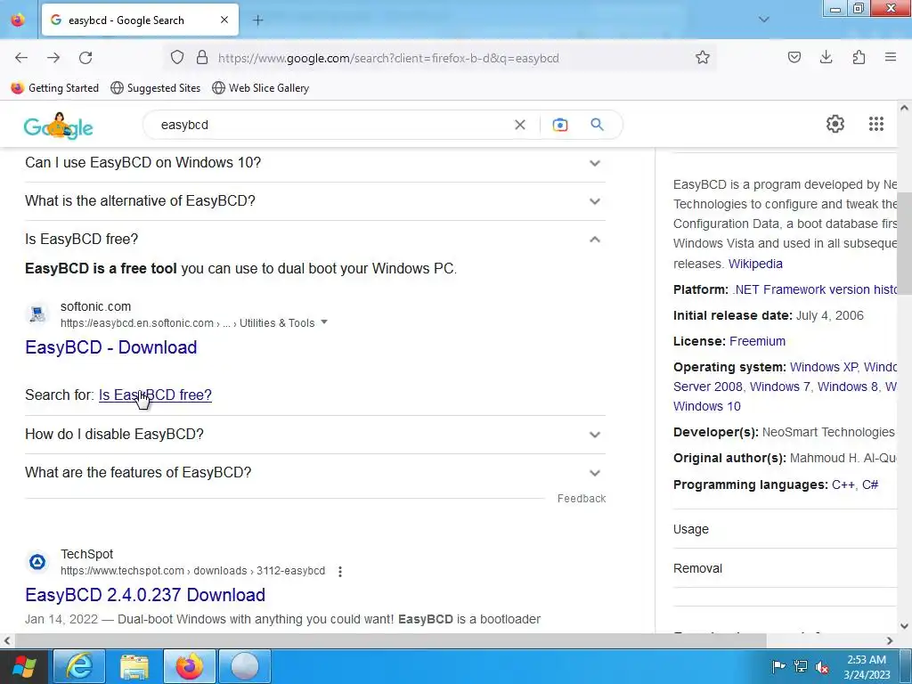
Task: Open Google quick settings gear
Action: click(x=835, y=124)
